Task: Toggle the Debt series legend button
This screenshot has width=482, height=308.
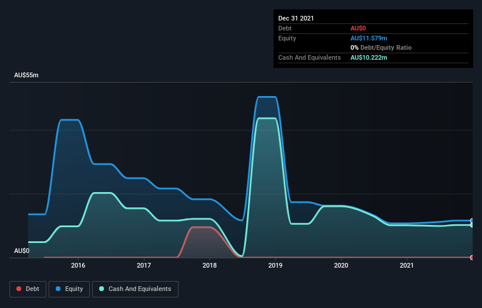Action: pyautogui.click(x=28, y=289)
